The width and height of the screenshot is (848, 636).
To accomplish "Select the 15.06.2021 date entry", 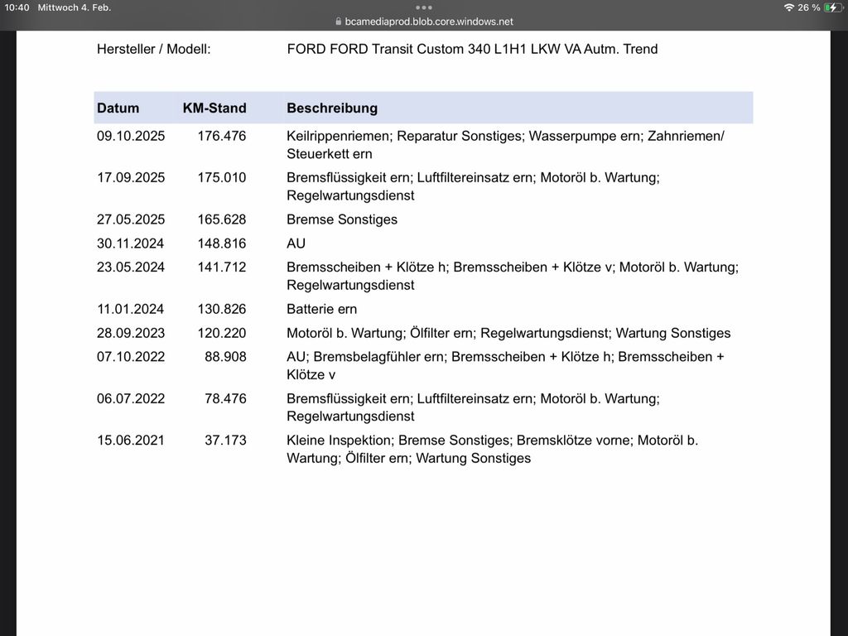I will pos(131,441).
